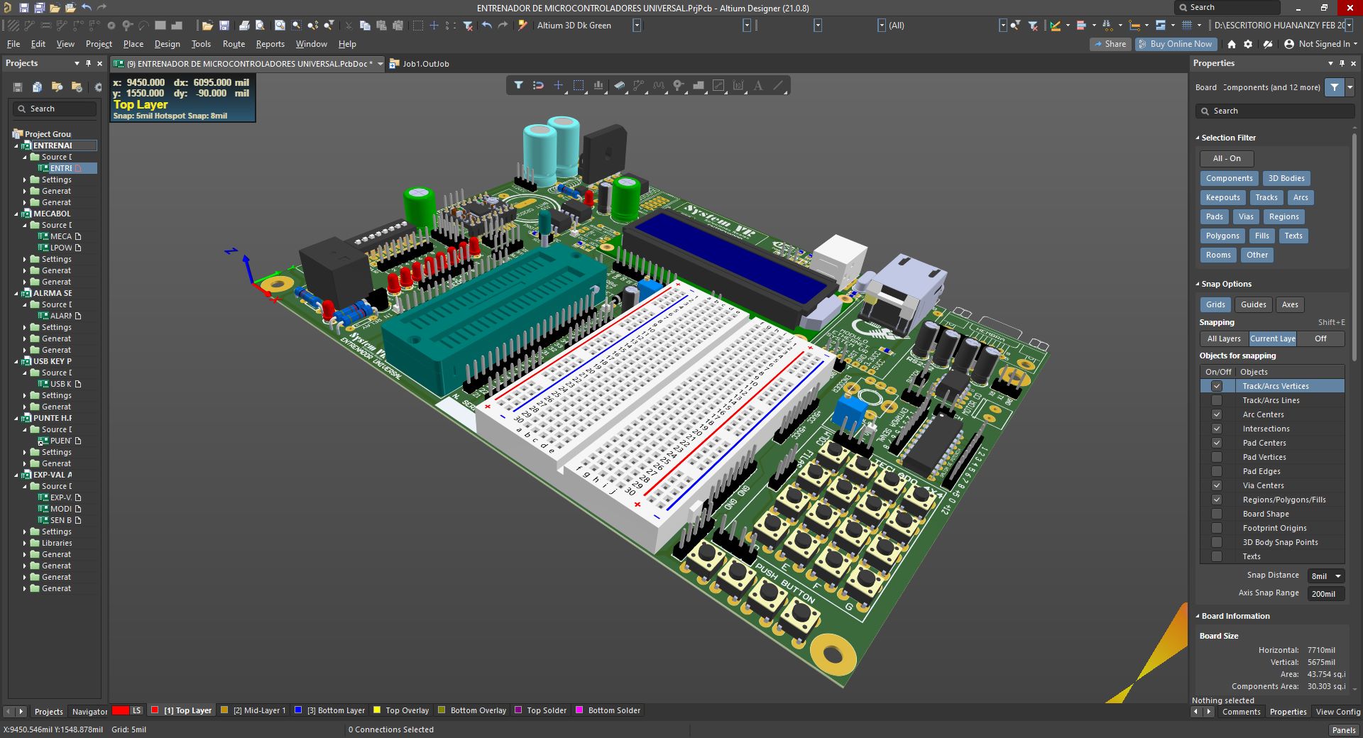Open the Design menu
The height and width of the screenshot is (738, 1363).
167,44
